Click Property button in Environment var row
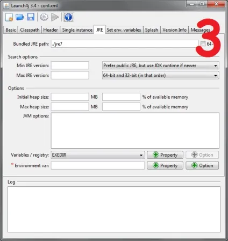The height and width of the screenshot is (241, 228). (165, 165)
